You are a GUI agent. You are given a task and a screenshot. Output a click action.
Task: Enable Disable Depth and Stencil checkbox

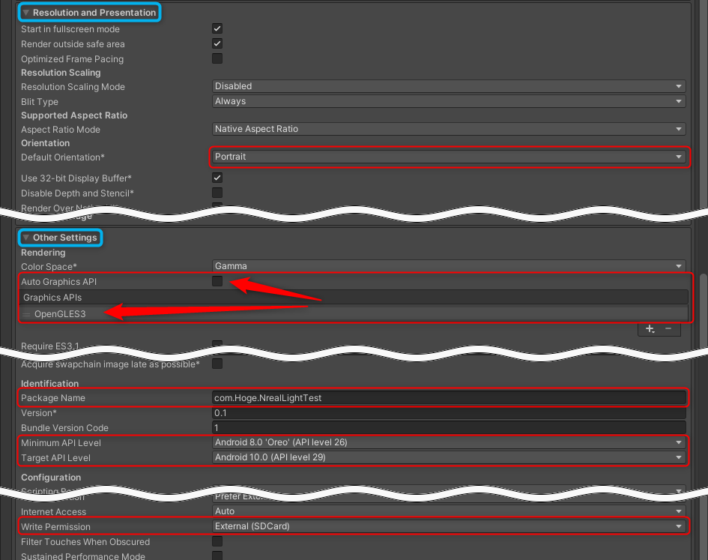(217, 193)
